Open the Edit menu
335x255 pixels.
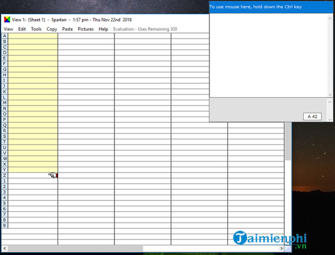[x=22, y=29]
